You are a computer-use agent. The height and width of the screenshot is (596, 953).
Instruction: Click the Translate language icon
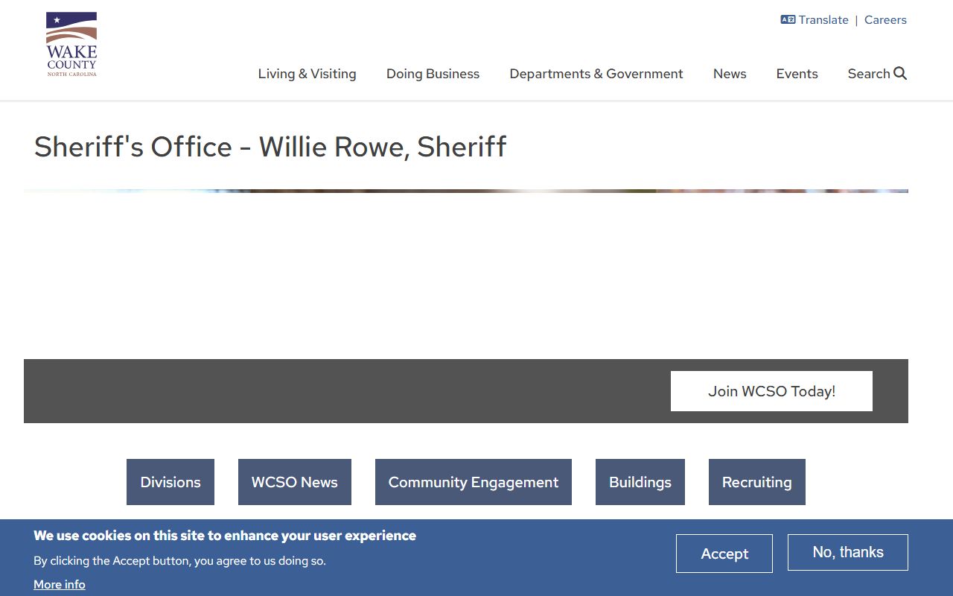pos(788,20)
